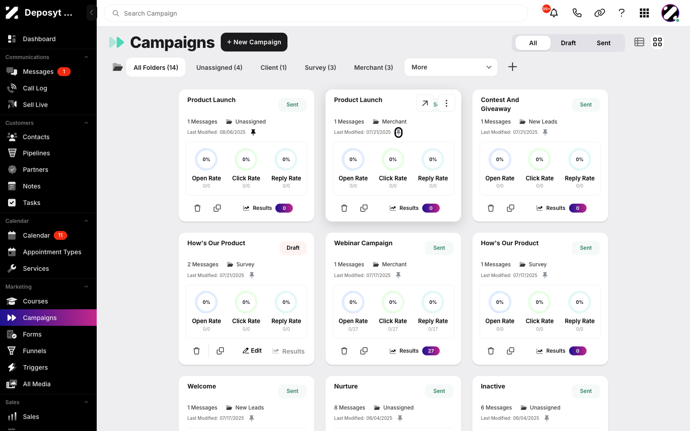The height and width of the screenshot is (431, 690).
Task: Open the user profile avatar
Action: pos(670,13)
